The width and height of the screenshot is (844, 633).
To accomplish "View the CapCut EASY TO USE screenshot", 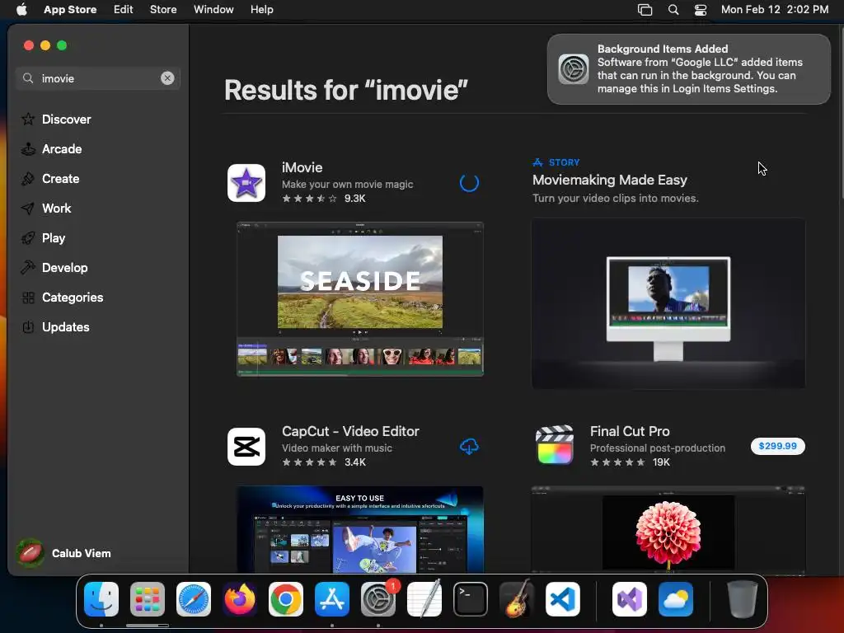I will coord(360,529).
